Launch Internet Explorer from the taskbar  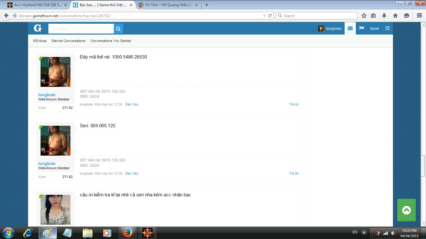click(x=28, y=233)
